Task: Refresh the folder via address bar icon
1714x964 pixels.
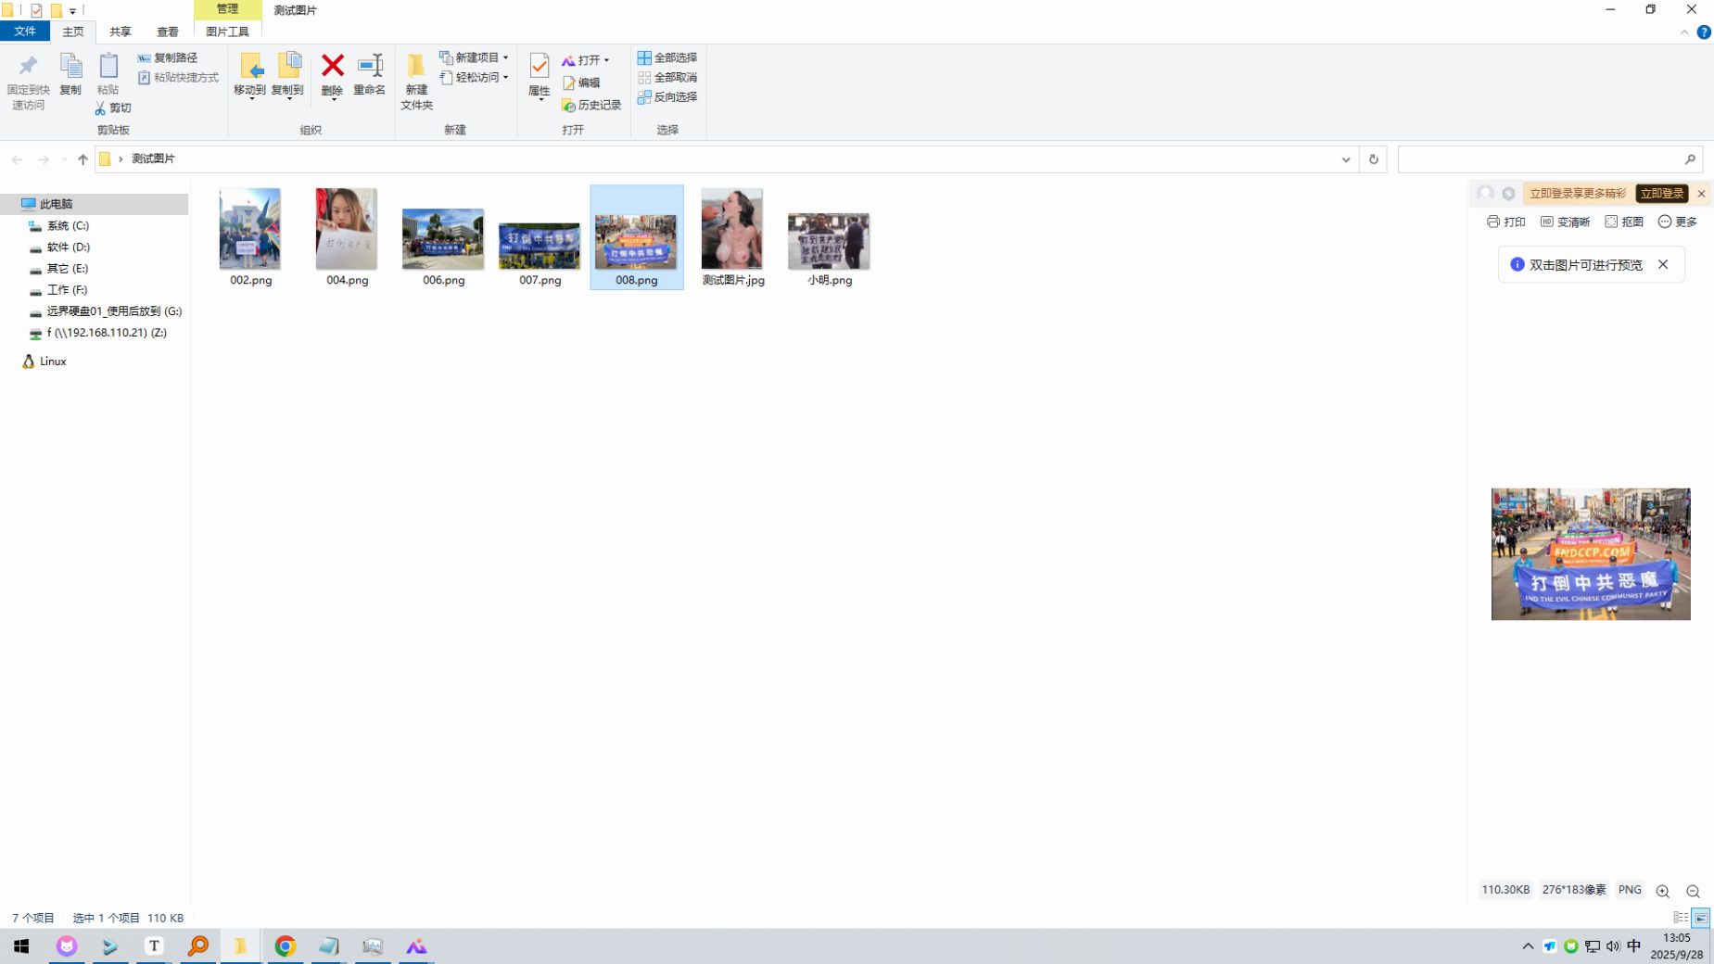Action: tap(1373, 159)
